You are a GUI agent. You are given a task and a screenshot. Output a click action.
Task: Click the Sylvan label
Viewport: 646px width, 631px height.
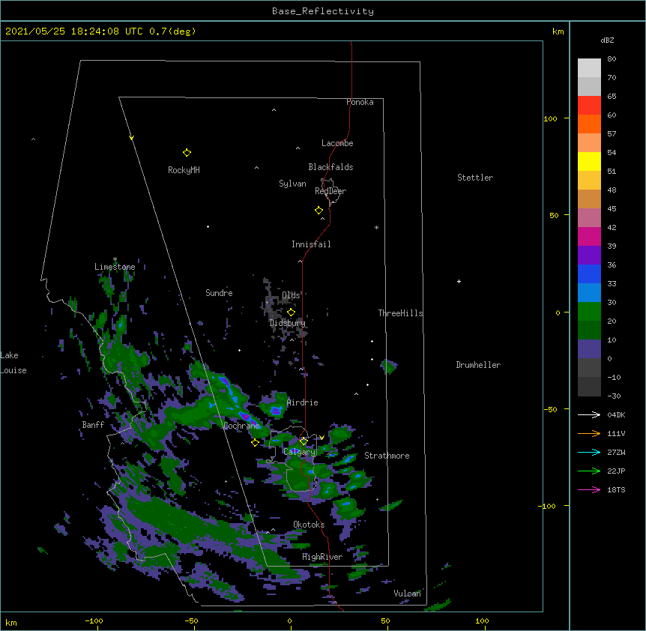(x=292, y=184)
